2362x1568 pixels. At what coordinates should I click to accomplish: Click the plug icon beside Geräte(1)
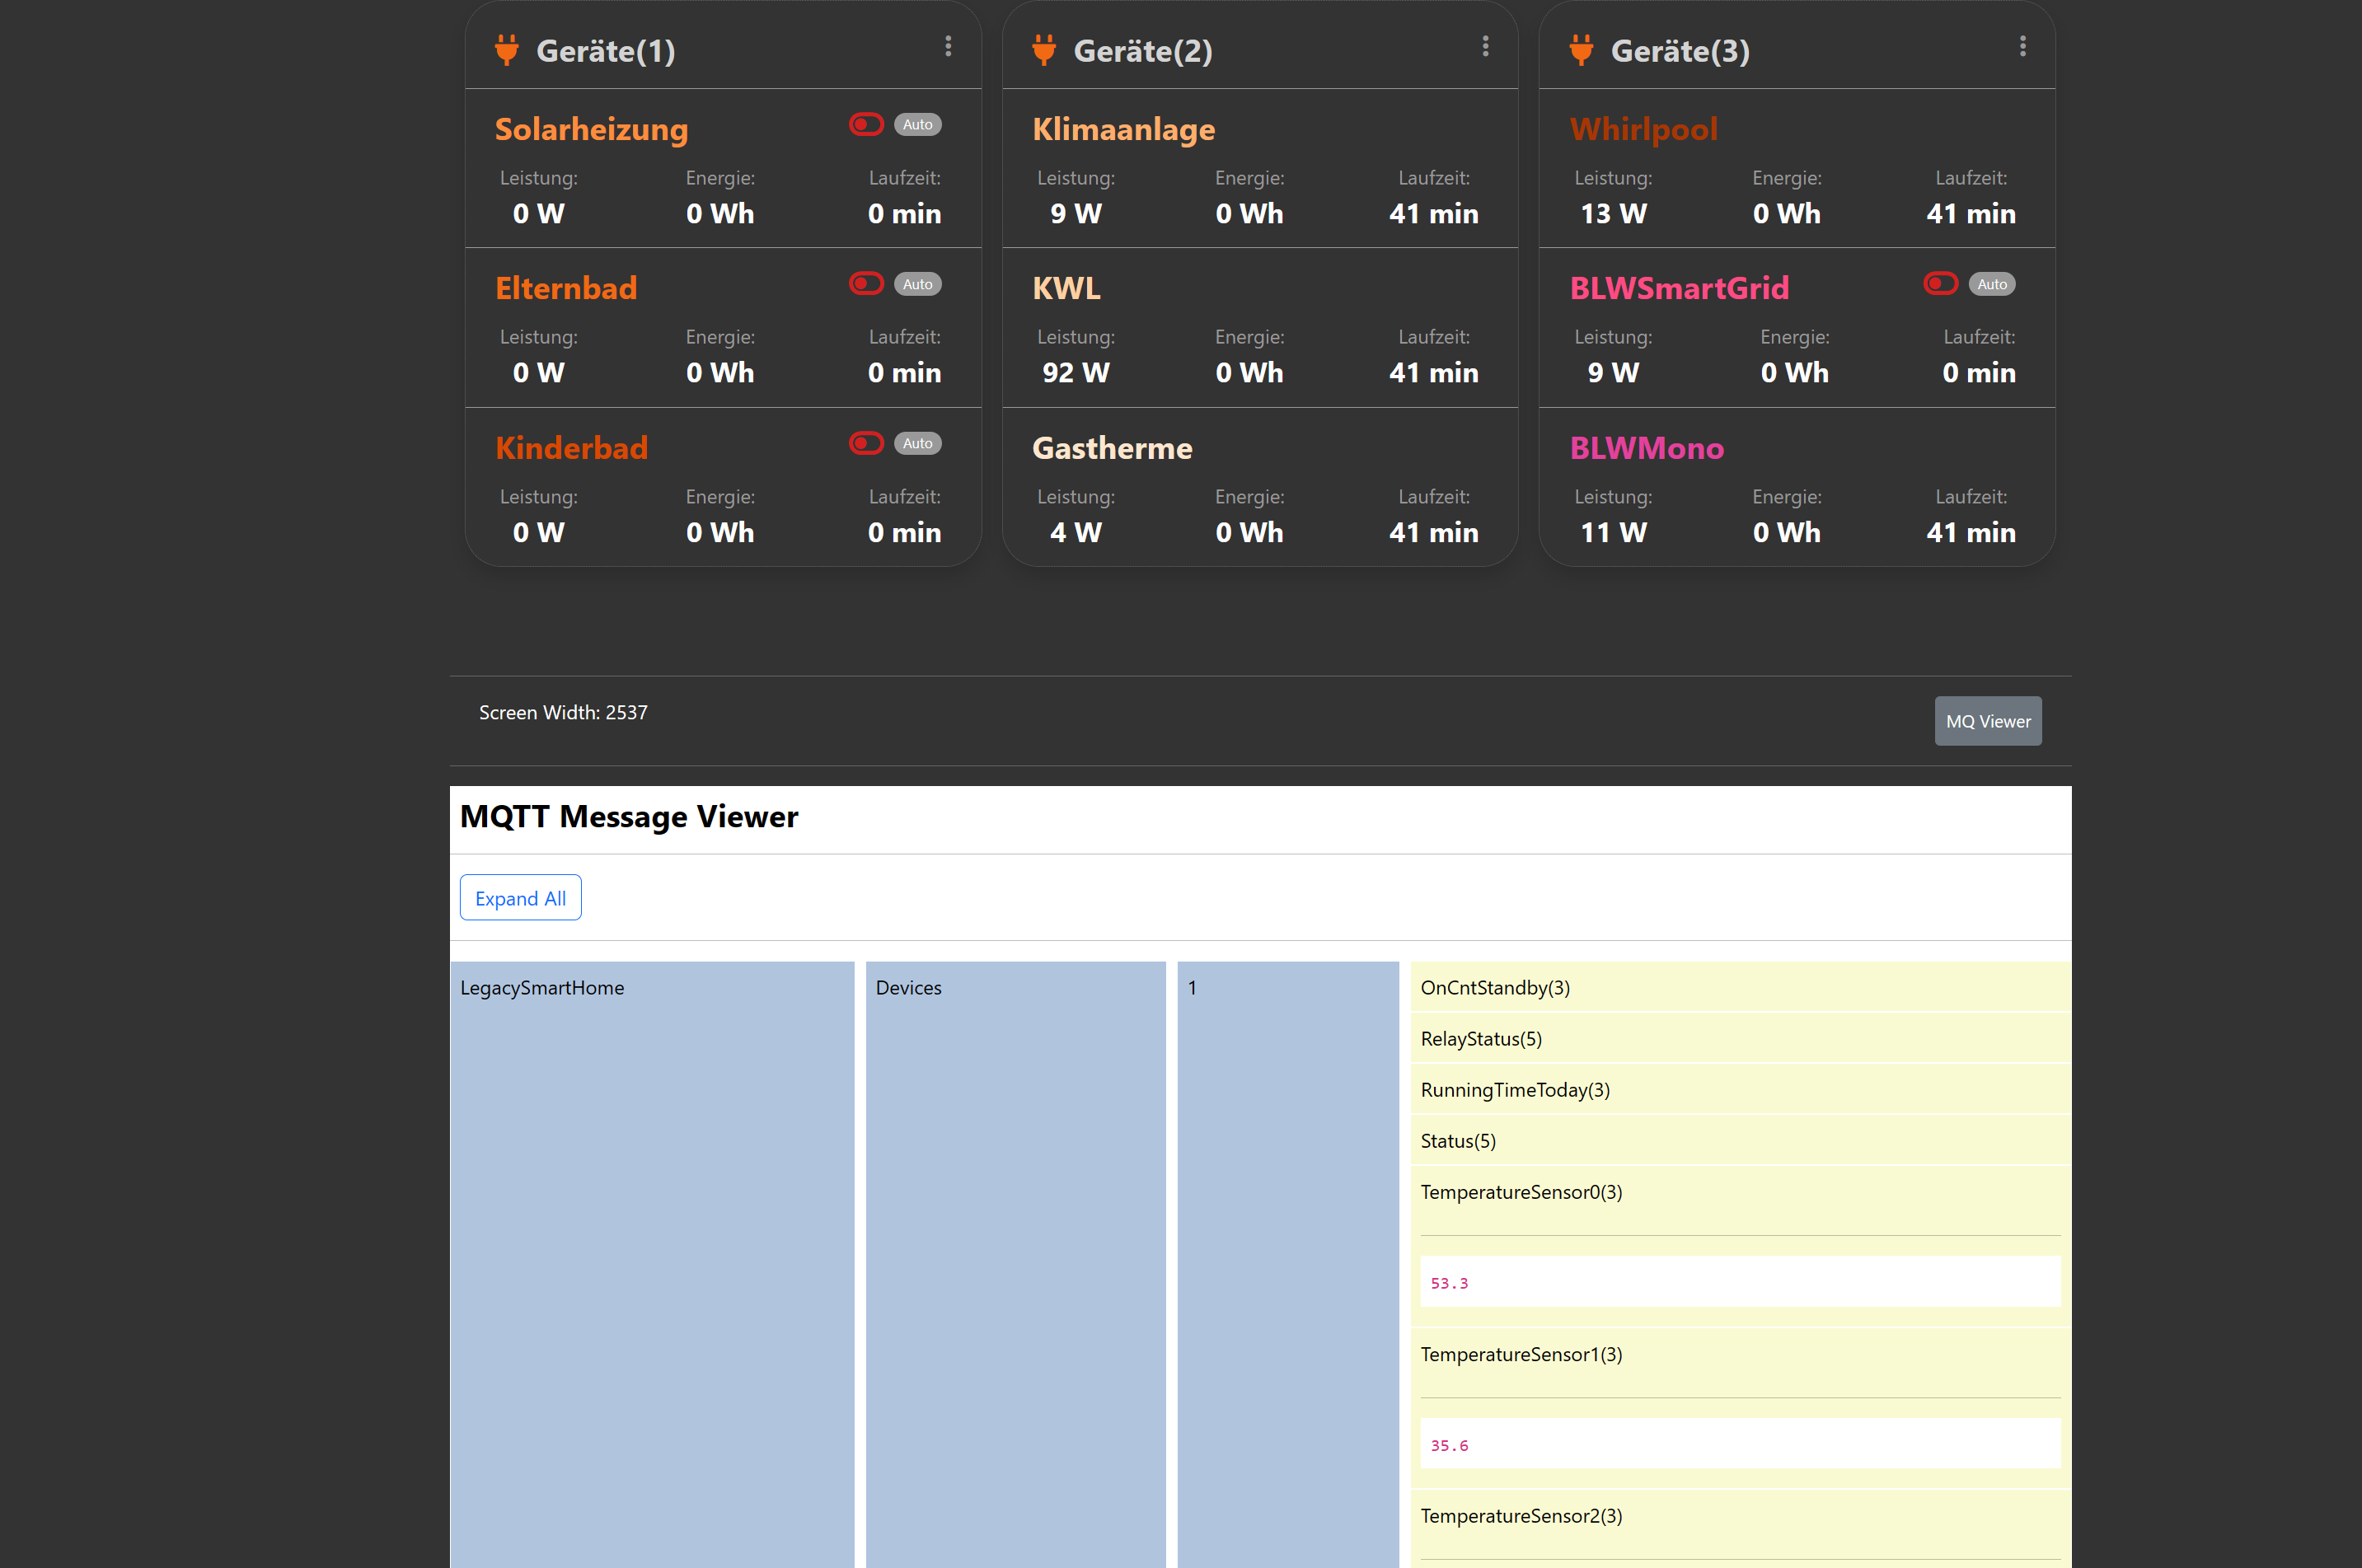[x=507, y=50]
